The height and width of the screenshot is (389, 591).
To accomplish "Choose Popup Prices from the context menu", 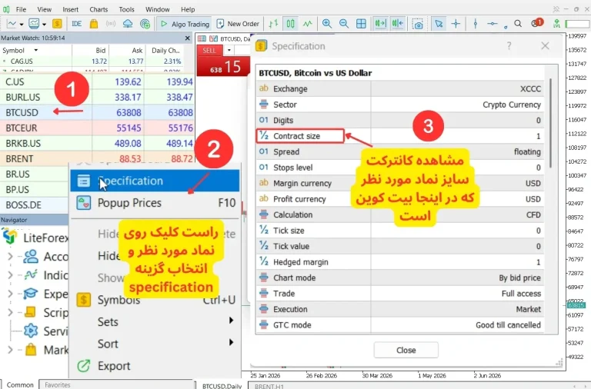I will [x=155, y=203].
